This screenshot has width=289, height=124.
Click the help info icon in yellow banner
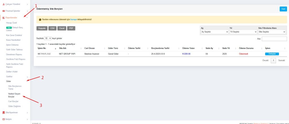(x=40, y=20)
